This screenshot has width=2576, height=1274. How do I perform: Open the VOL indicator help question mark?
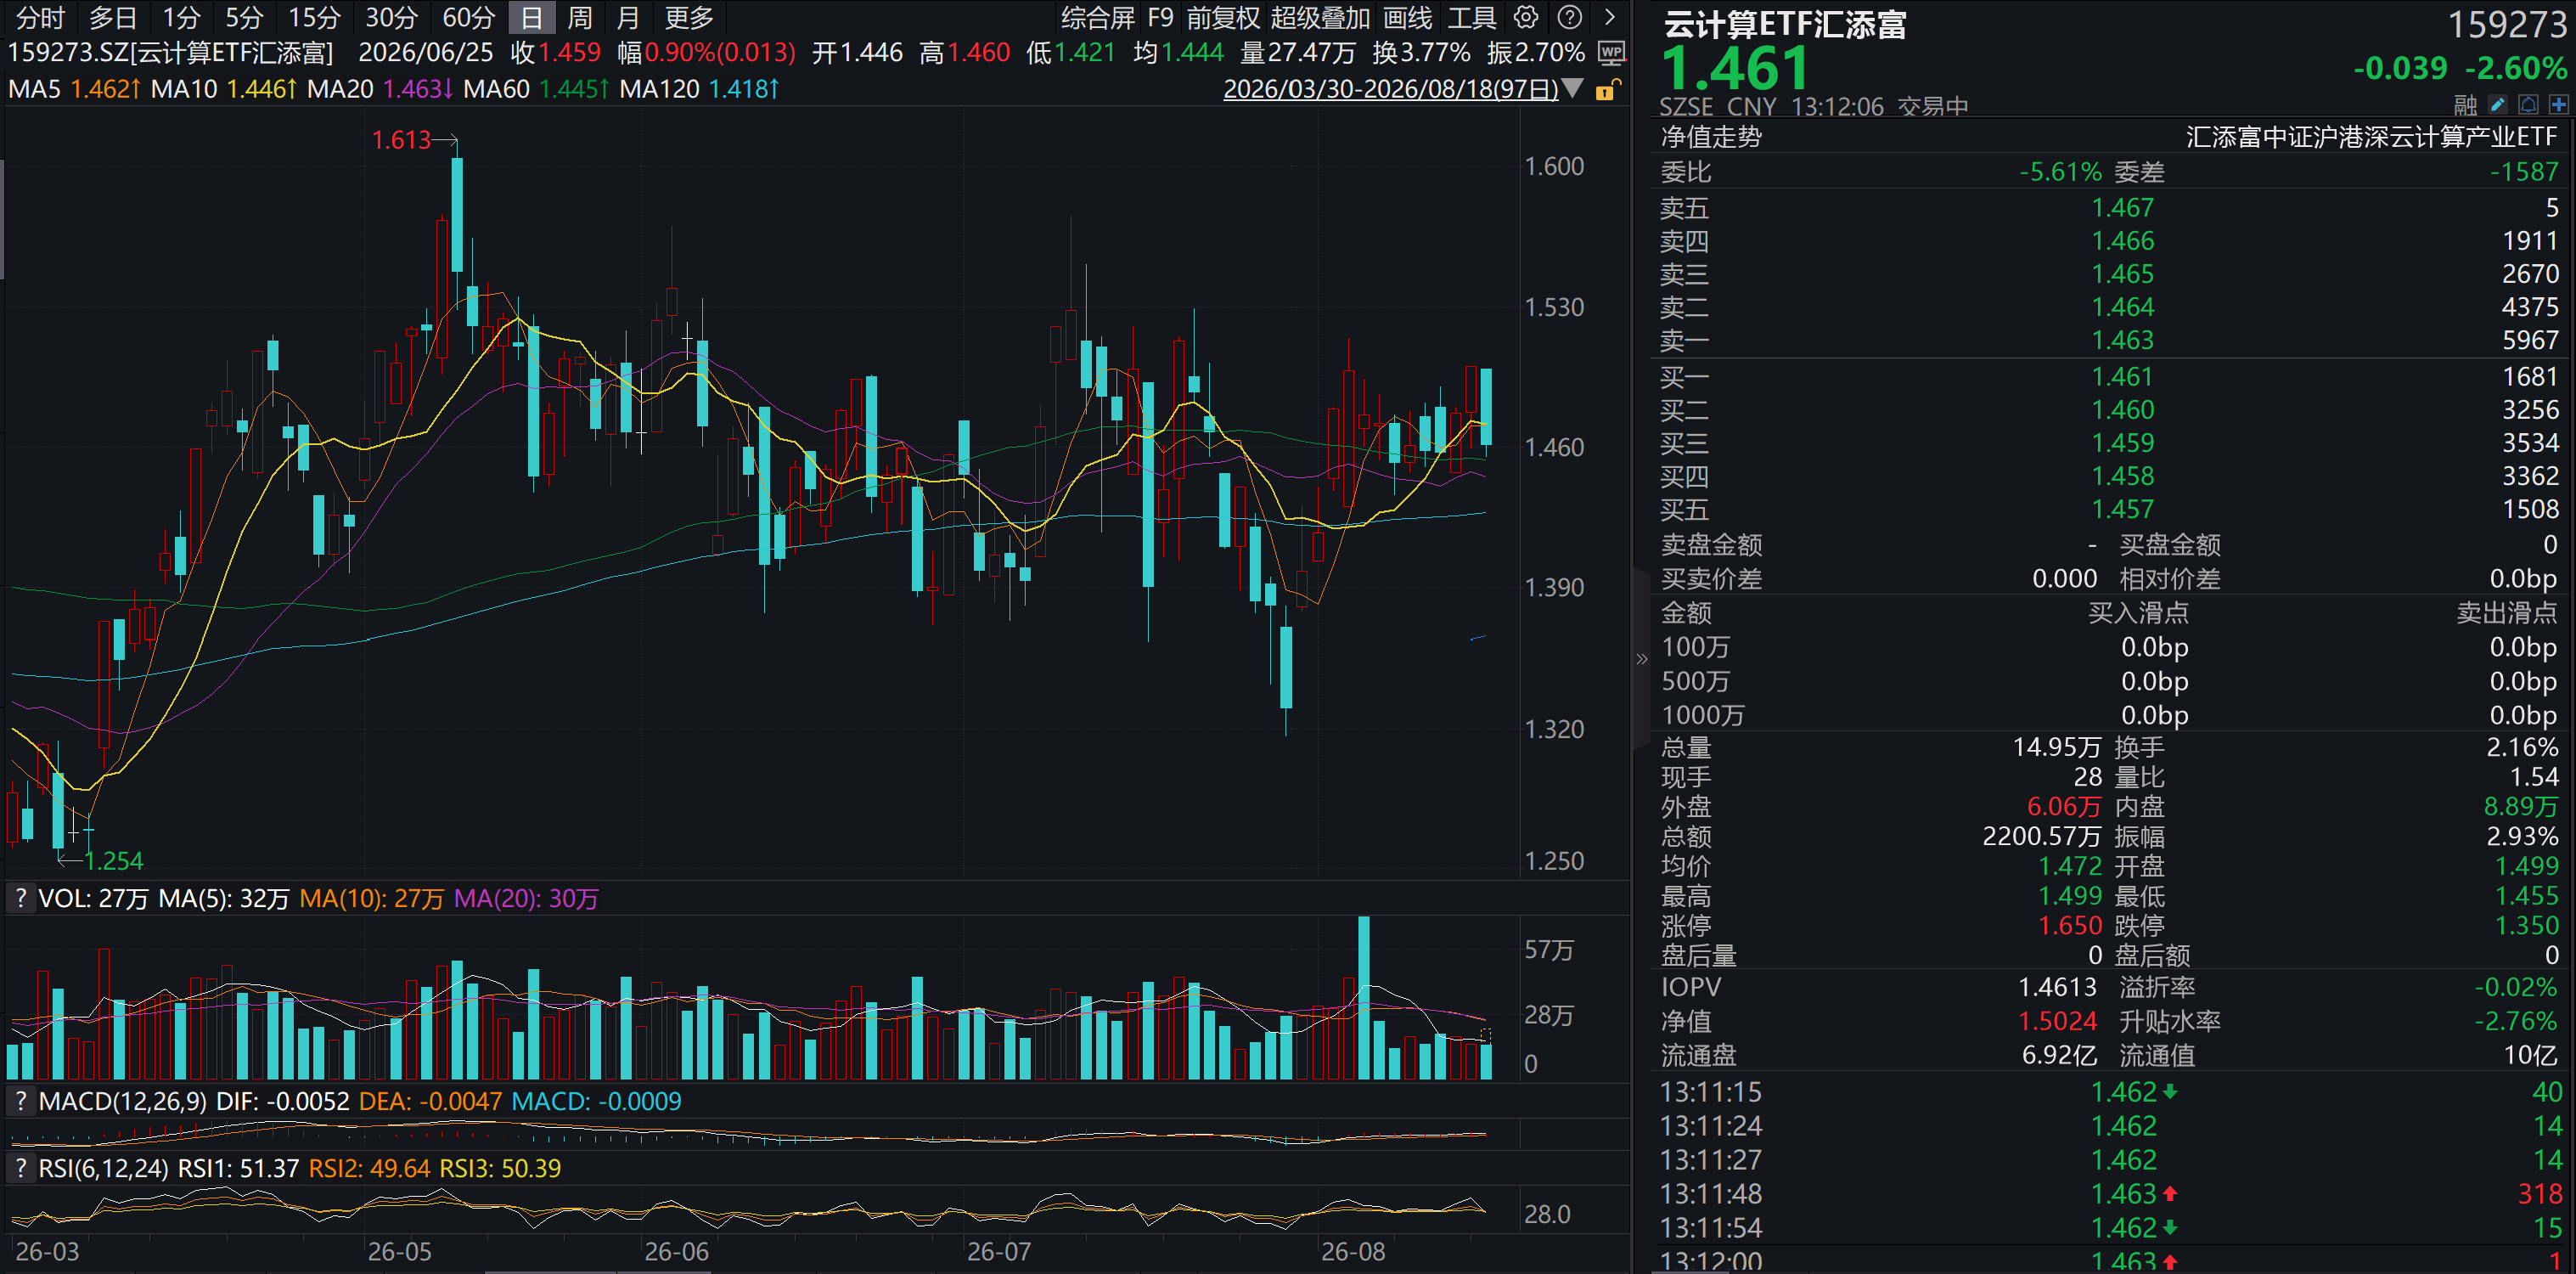click(x=20, y=898)
